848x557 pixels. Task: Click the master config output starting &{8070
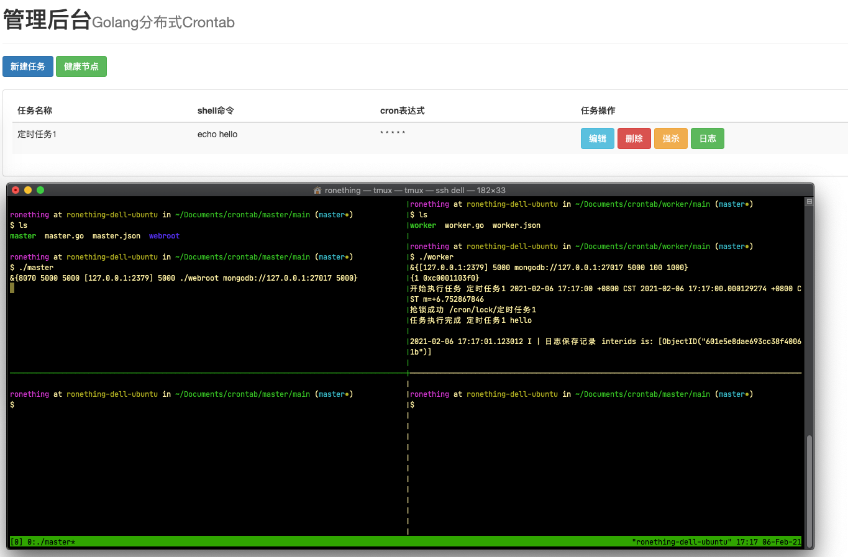point(184,278)
